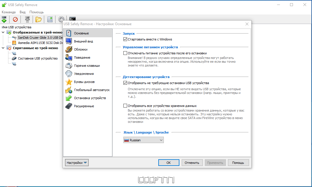Click the Отменить button
The width and height of the screenshot is (312, 187).
(192, 163)
